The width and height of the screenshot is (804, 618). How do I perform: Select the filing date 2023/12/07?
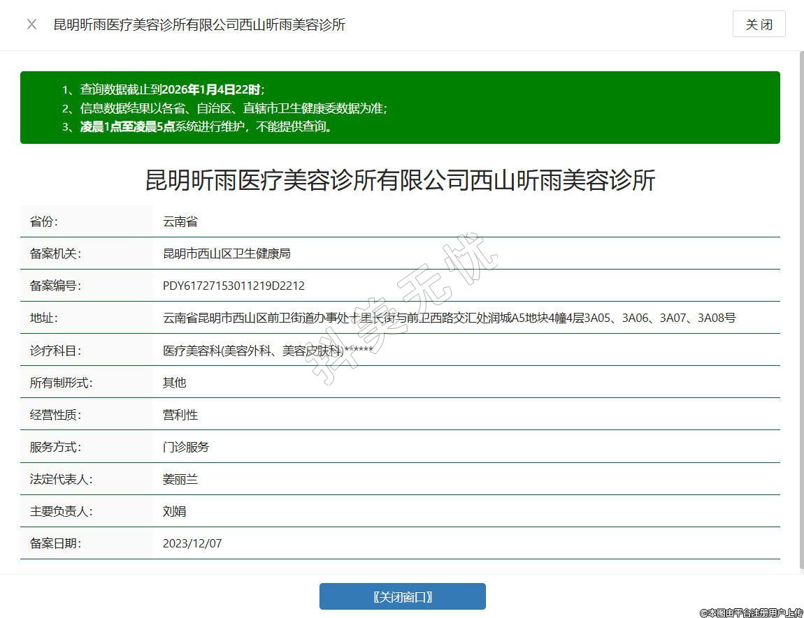click(x=192, y=543)
